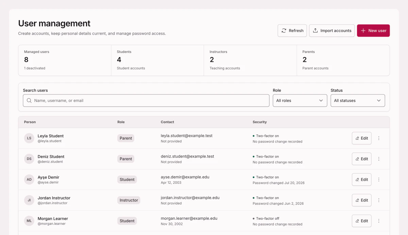Click the birthdate Apr 12, 2003
The height and width of the screenshot is (235, 408).
tap(171, 183)
